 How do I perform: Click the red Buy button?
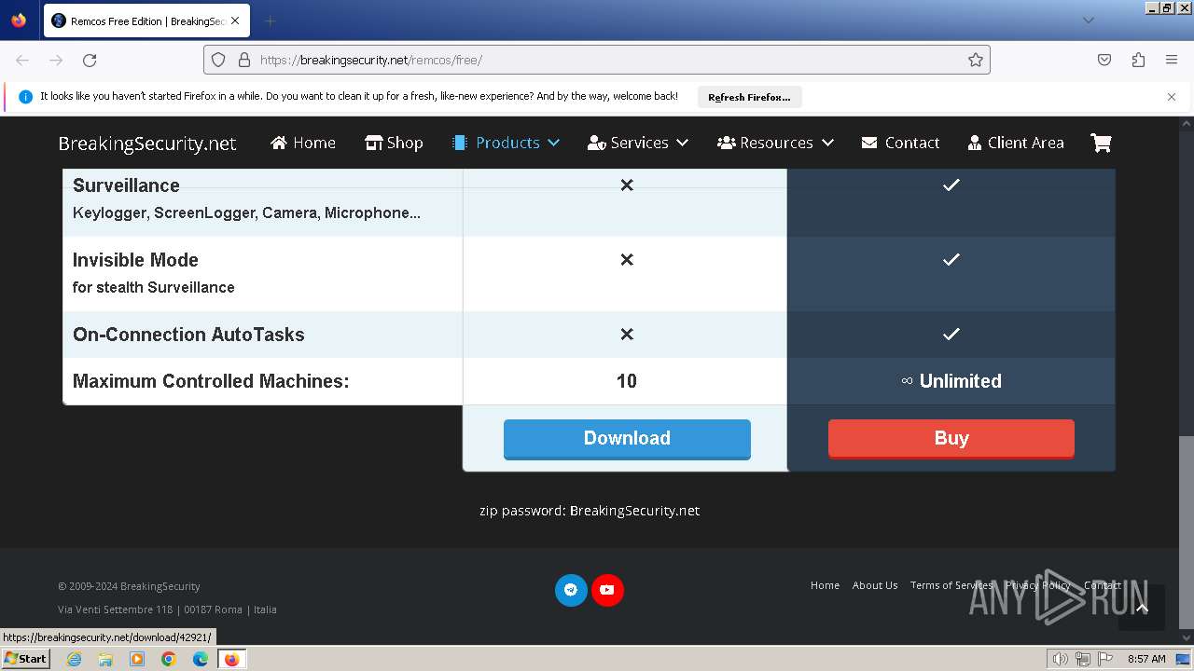951,439
